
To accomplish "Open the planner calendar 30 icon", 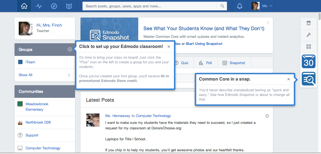I will (x=309, y=61).
